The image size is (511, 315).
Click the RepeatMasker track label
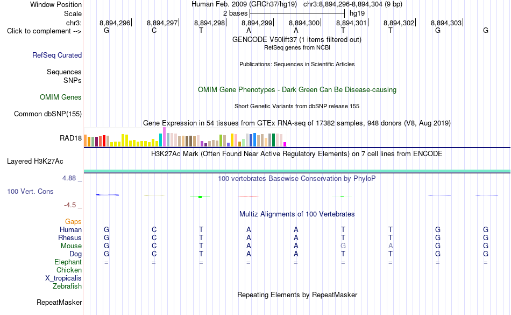pos(59,302)
